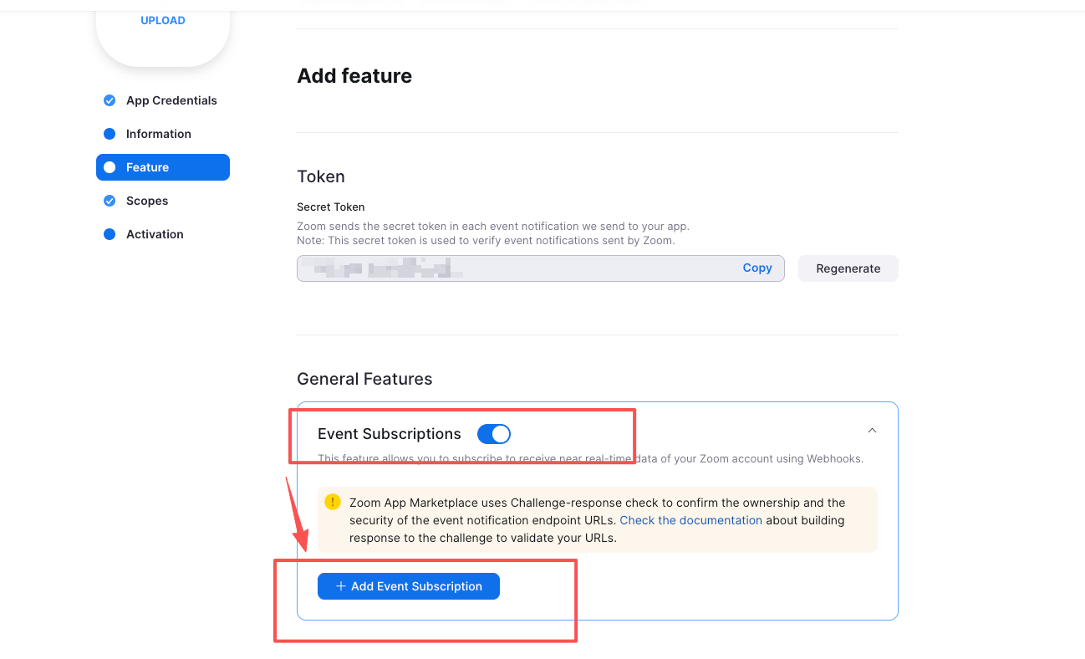This screenshot has width=1085, height=659.
Task: Open the Check the documentation link
Action: tap(690, 520)
